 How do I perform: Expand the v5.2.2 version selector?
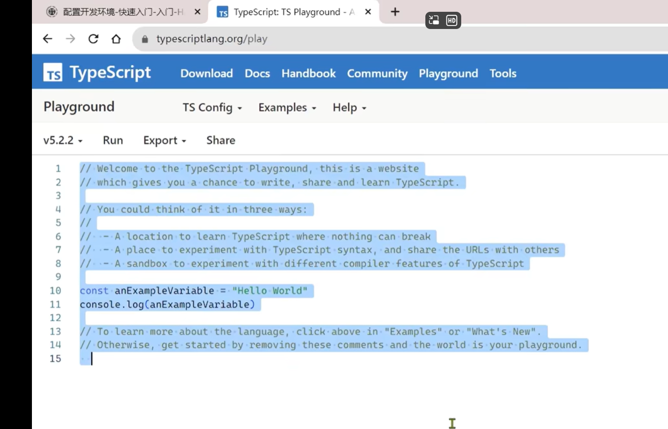63,141
